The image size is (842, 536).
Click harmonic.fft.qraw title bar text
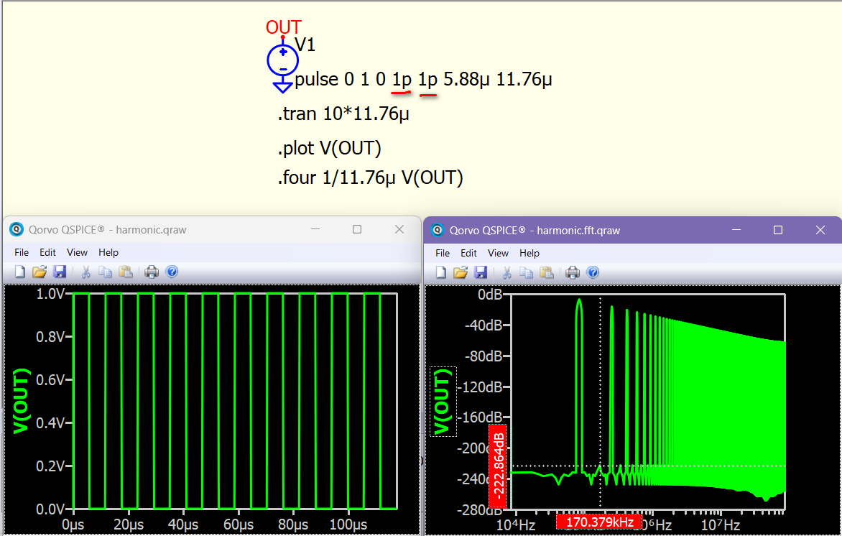click(535, 231)
